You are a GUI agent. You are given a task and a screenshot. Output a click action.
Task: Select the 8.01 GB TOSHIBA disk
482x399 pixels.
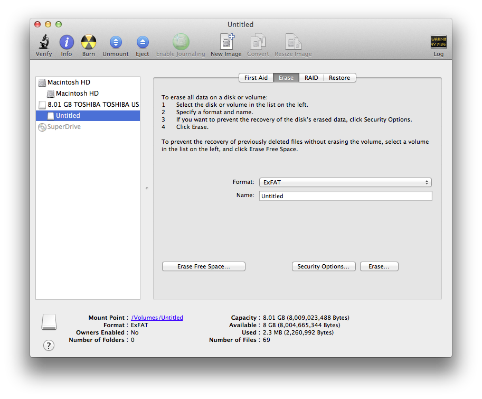[x=88, y=105]
